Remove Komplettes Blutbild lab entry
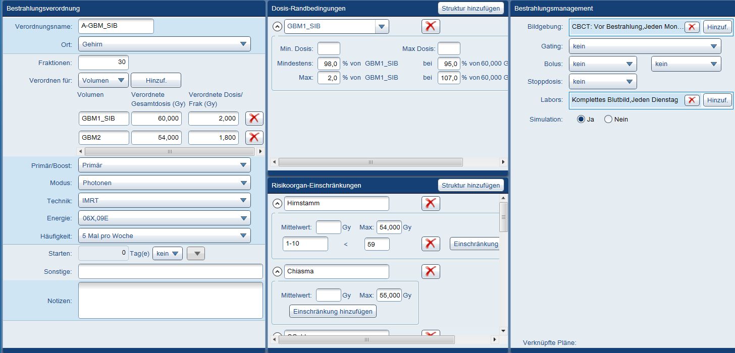This screenshot has height=353, width=735. [x=692, y=100]
